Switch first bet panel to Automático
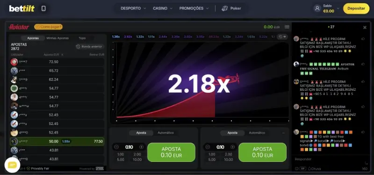The width and height of the screenshot is (374, 175). click(165, 133)
